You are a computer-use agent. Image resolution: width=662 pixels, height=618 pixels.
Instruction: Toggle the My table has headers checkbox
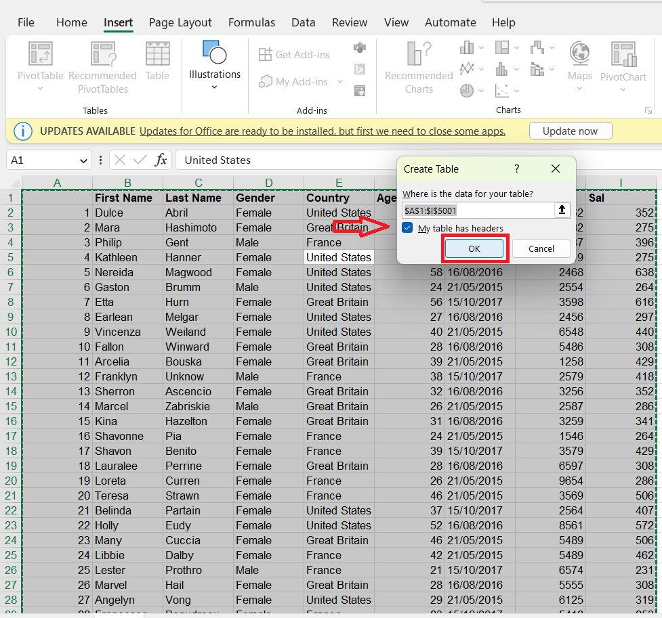[407, 228]
